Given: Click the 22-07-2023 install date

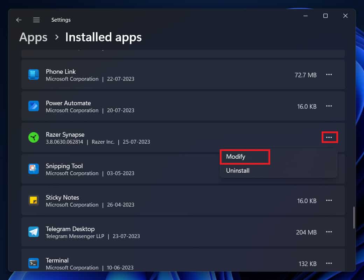Looking at the screenshot, I should (120, 79).
